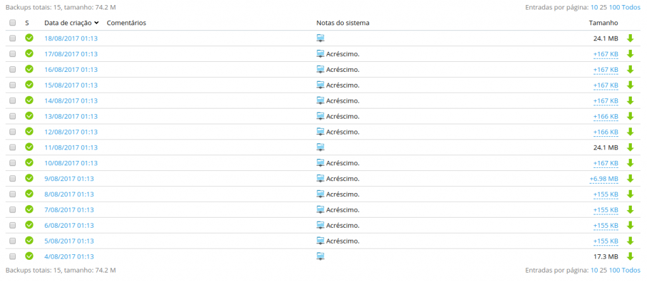
Task: Expand the +167 KB size of 17/08/2017
Action: click(605, 54)
